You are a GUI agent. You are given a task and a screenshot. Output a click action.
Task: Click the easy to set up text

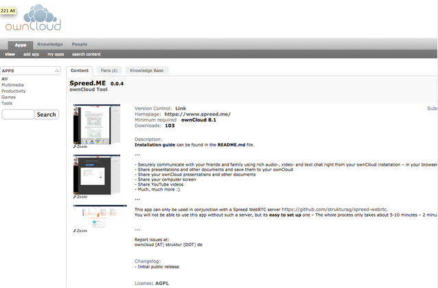(285, 215)
